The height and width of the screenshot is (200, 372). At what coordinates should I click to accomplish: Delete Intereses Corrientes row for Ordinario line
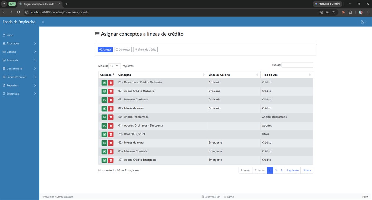pyautogui.click(x=111, y=100)
